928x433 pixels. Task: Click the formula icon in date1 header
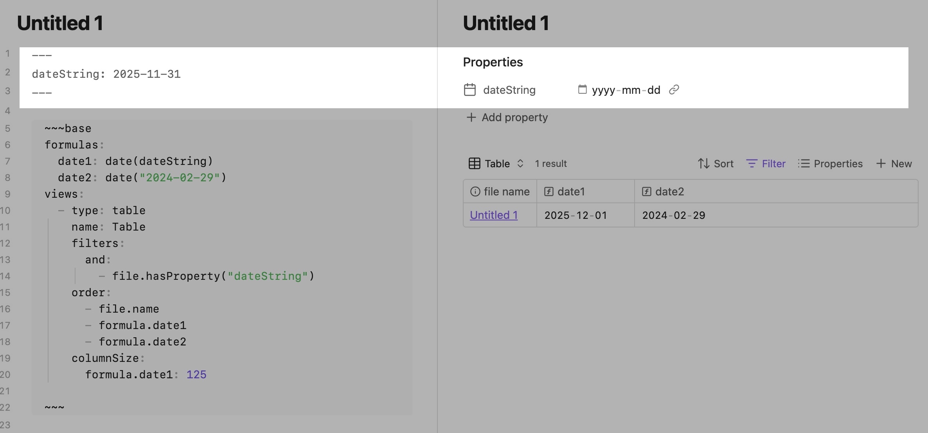549,191
